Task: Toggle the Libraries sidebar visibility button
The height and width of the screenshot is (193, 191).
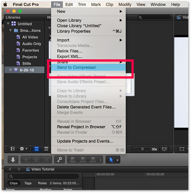Action: tap(13, 149)
